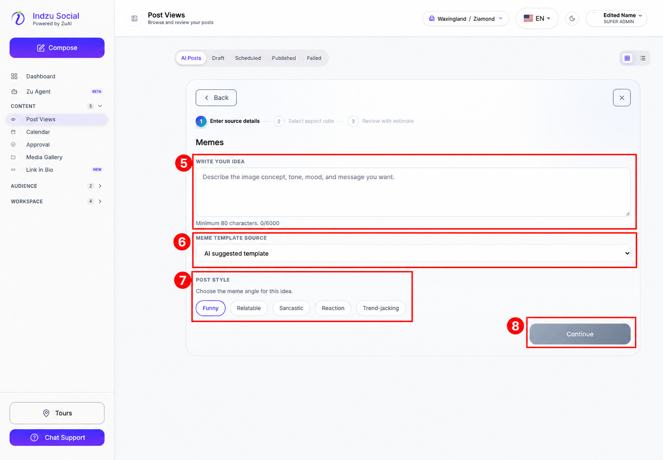
Task: Click the Continue button
Action: click(x=580, y=334)
